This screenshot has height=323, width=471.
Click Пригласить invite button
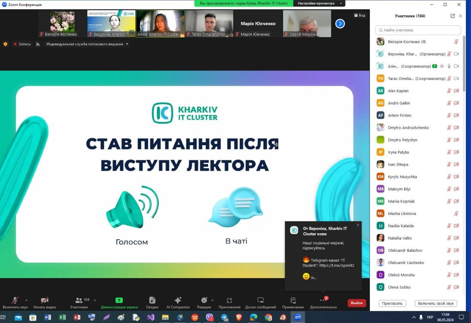[392, 303]
